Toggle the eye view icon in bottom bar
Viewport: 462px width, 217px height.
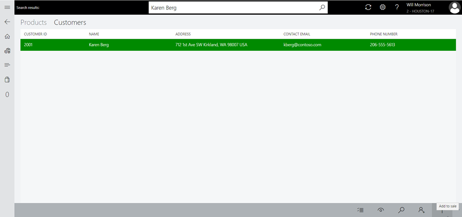coord(380,210)
